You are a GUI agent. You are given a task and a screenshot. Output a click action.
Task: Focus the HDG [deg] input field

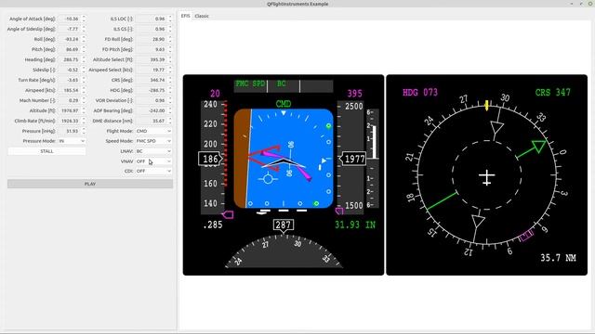pyautogui.click(x=153, y=90)
